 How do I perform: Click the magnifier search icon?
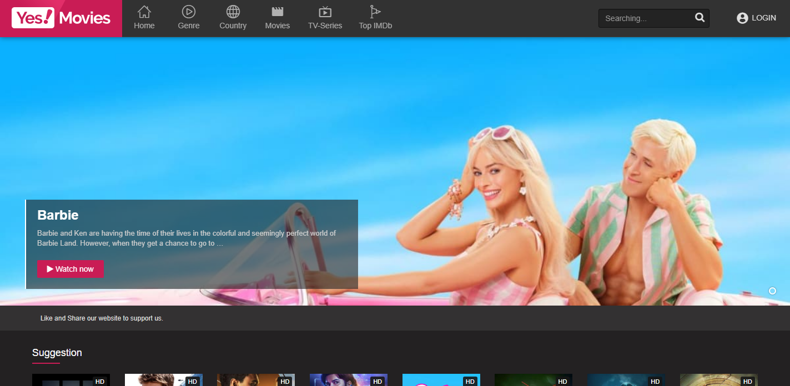click(x=700, y=18)
